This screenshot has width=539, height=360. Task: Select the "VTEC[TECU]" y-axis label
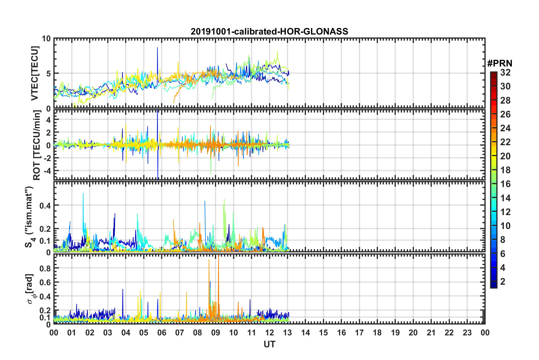tap(35, 73)
